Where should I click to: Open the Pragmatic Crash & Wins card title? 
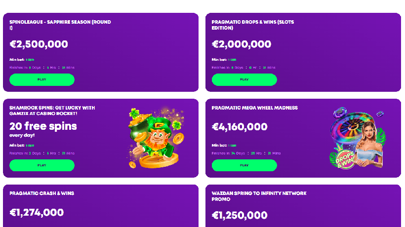pos(41,193)
